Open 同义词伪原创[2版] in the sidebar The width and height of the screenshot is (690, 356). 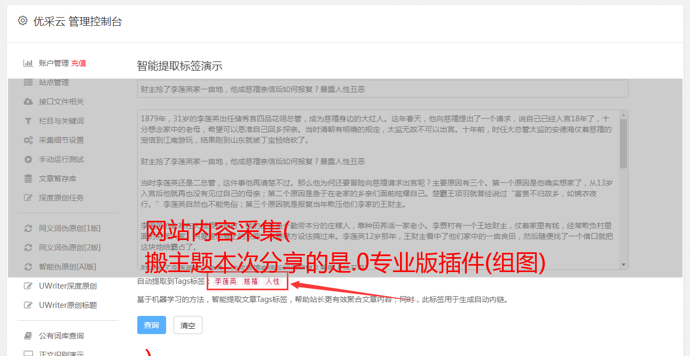coord(69,247)
